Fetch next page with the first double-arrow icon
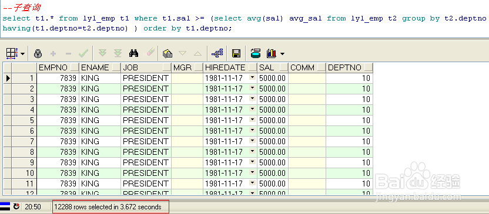 coord(102,53)
